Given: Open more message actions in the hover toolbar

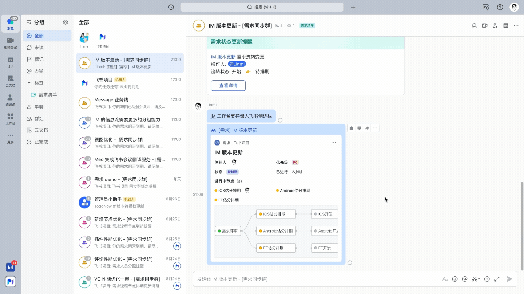Looking at the screenshot, I should click(375, 128).
